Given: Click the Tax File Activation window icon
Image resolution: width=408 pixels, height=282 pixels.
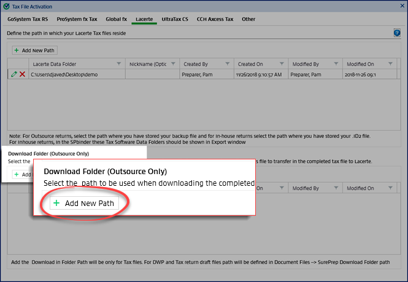Looking at the screenshot, I should [x=6, y=6].
